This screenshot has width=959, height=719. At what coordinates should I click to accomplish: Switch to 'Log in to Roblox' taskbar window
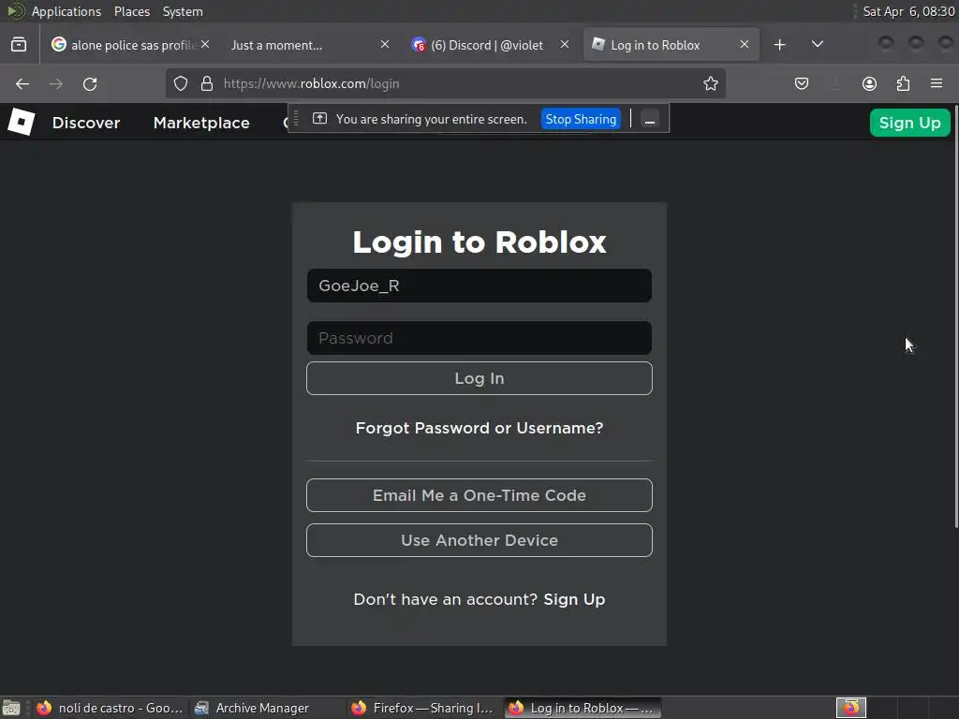[x=583, y=708]
